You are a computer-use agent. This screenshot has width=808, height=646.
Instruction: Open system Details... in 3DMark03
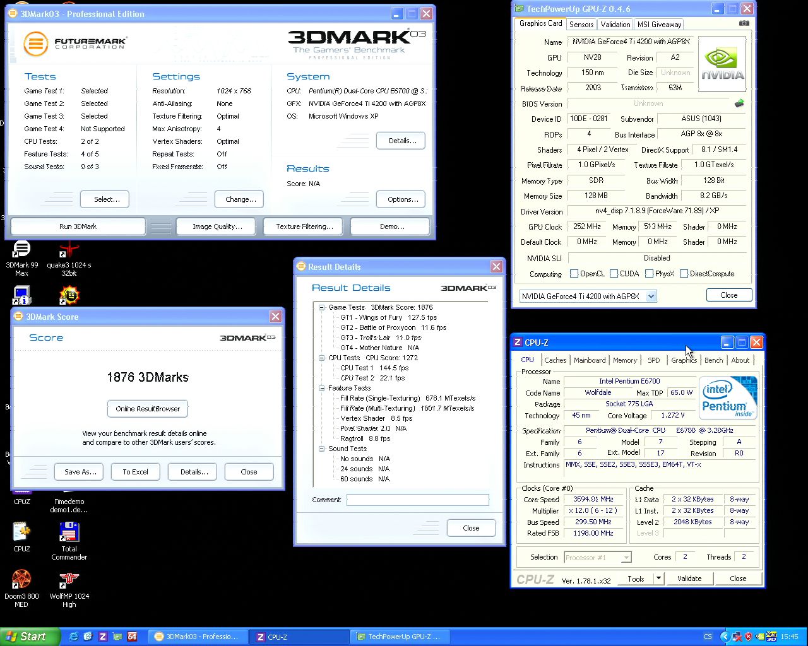tap(402, 141)
